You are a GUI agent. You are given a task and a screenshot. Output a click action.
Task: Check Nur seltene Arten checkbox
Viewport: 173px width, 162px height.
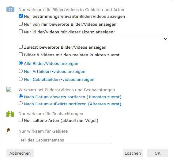[x=21, y=120]
